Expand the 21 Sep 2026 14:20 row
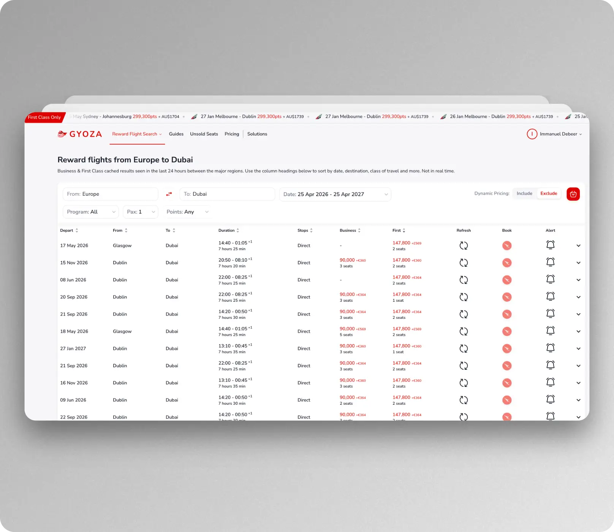 tap(578, 315)
